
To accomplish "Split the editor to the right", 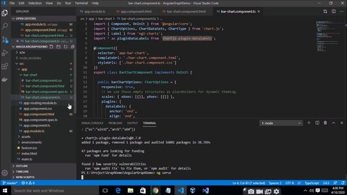I will tap(333, 11).
